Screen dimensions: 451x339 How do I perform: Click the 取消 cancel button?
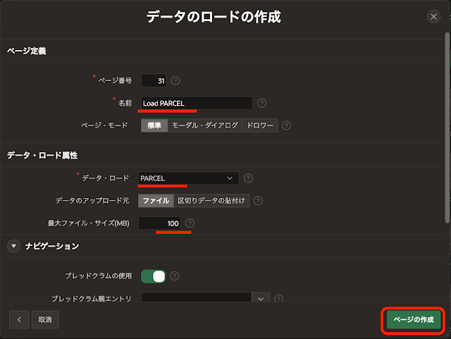[x=45, y=319]
